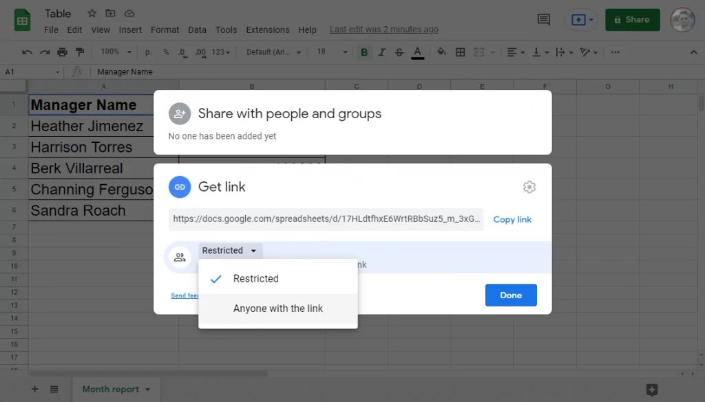Image resolution: width=705 pixels, height=402 pixels.
Task: Apply strikethrough formatting
Action: click(399, 52)
